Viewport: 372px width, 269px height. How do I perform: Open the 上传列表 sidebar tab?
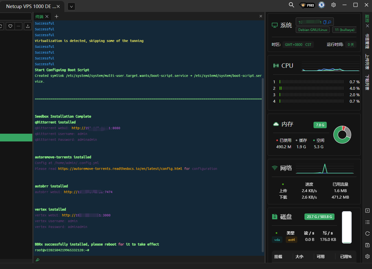367,62
